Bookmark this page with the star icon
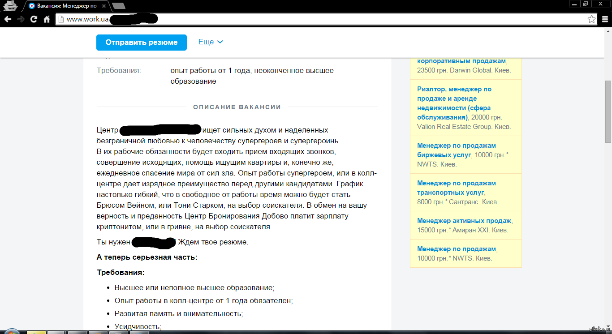Viewport: 612px width, 334px height. point(592,19)
